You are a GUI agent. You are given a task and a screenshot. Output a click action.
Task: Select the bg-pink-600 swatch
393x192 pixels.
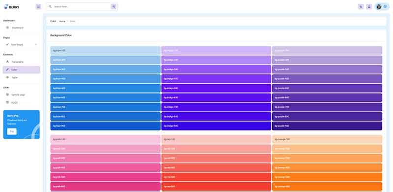(105, 187)
